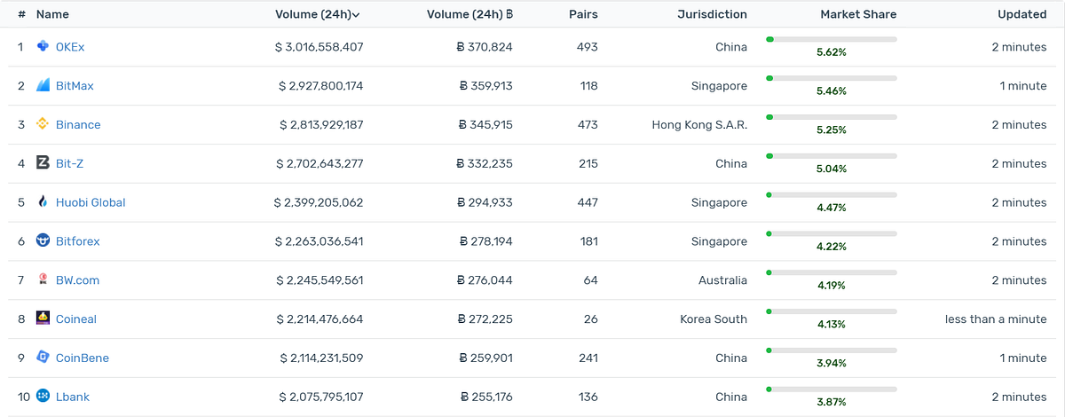Click Bit-Z market share bar at 5.04%

(x=832, y=156)
